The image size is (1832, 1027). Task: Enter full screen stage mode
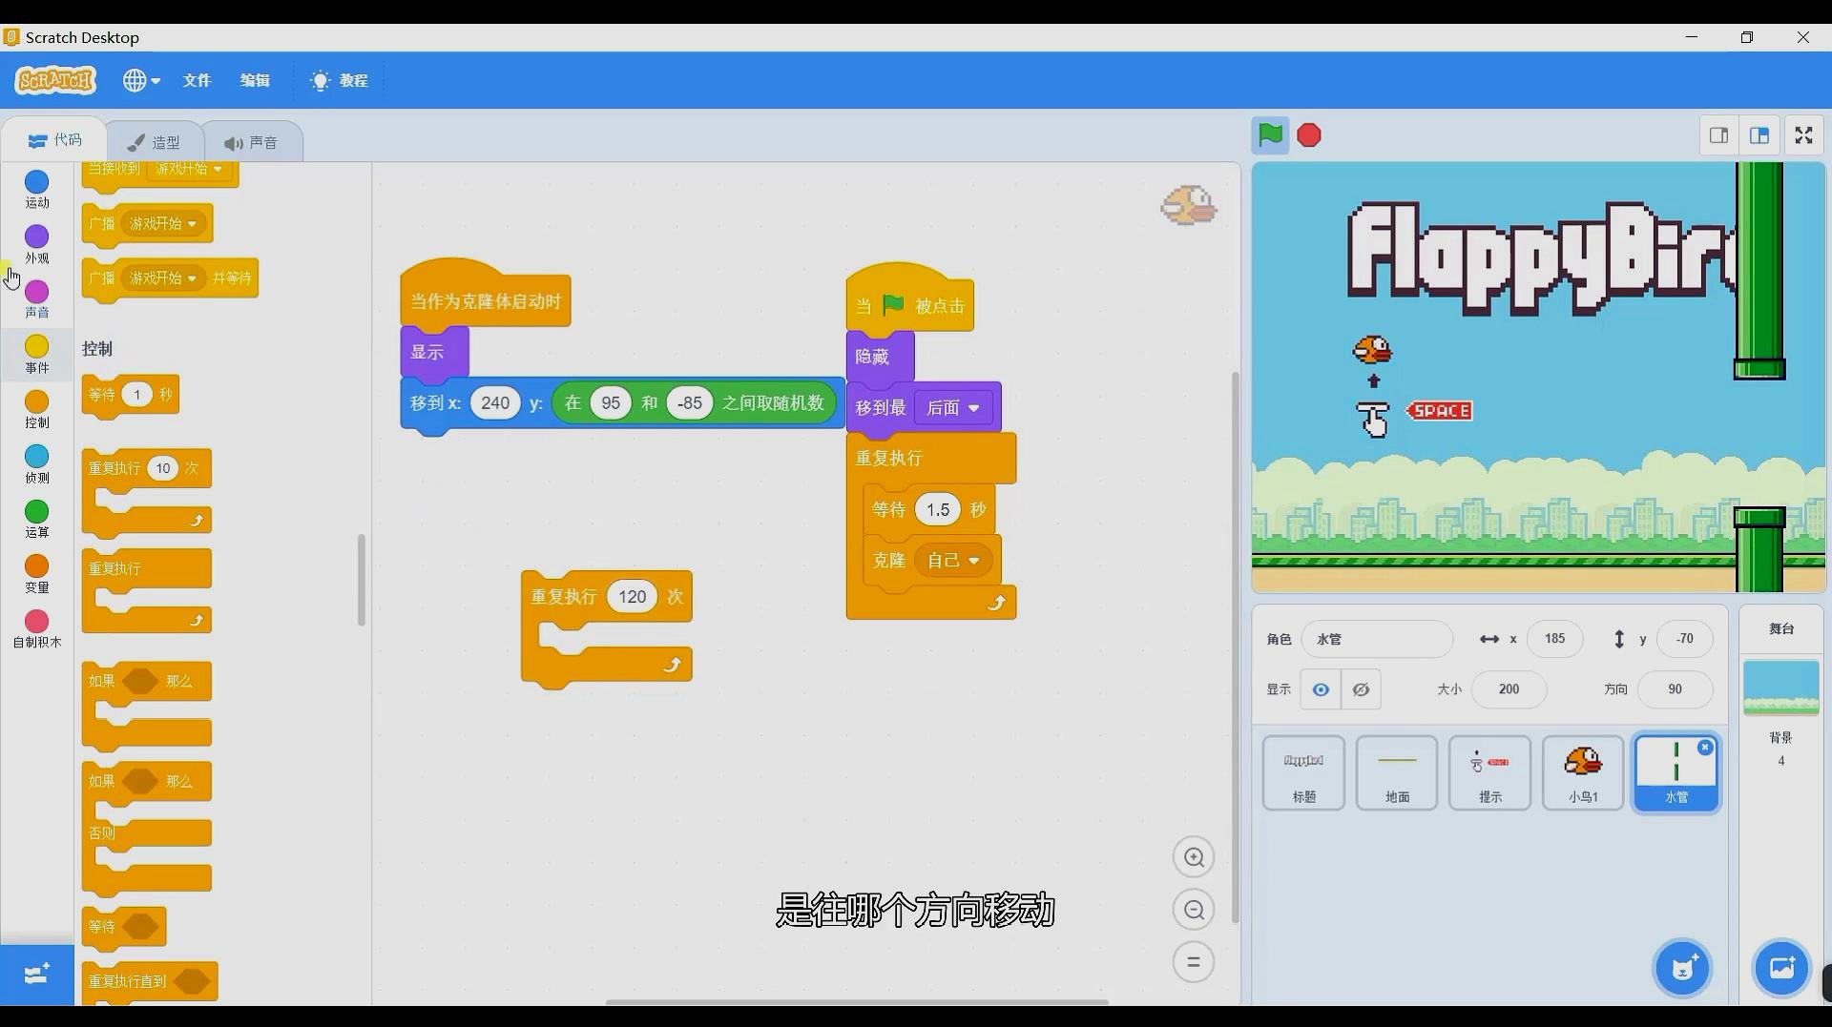pos(1803,135)
